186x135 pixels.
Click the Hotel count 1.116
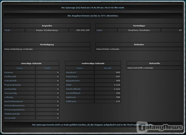click(117, 85)
